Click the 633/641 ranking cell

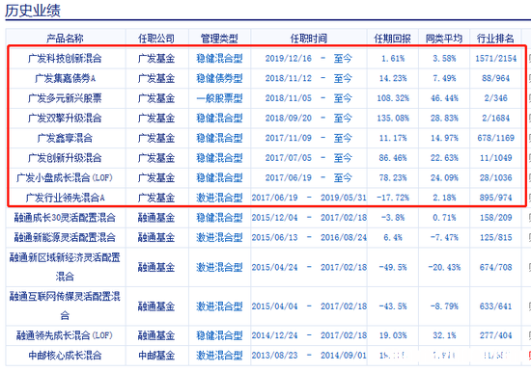point(496,306)
